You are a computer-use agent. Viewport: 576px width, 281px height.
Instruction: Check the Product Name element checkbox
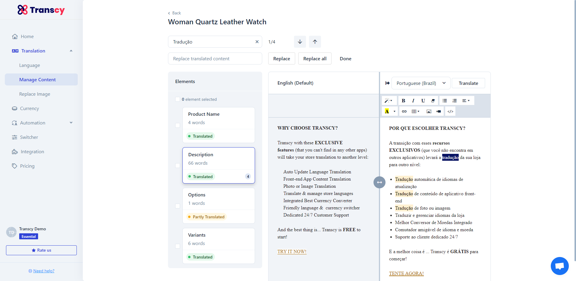[x=178, y=125]
